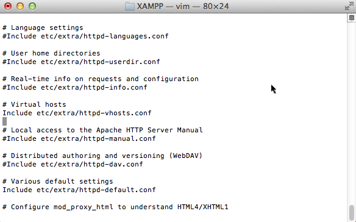
Task: Click the #Include httpd-languages.conf line
Action: (85, 36)
